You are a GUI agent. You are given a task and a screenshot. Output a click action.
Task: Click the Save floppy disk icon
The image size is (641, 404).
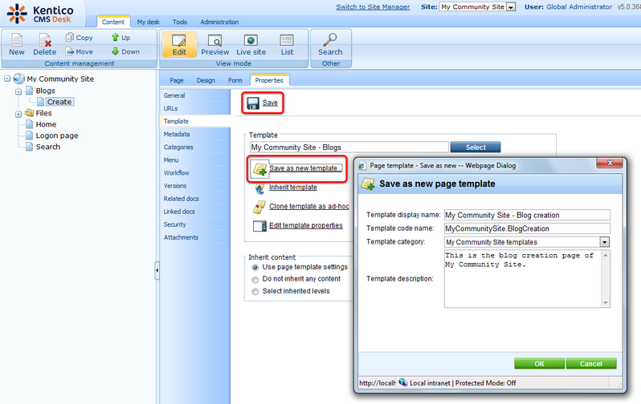tap(253, 103)
